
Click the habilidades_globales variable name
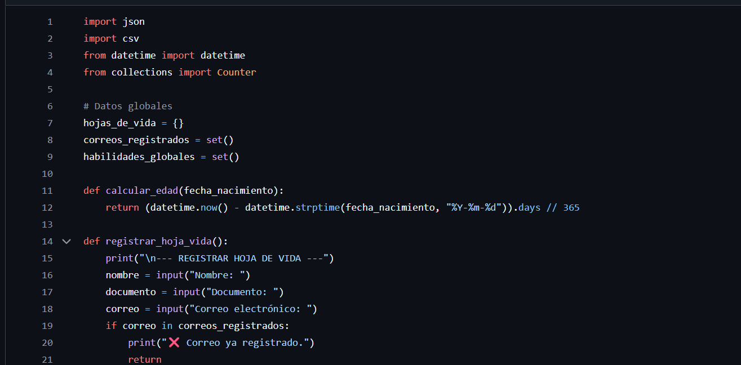click(139, 157)
